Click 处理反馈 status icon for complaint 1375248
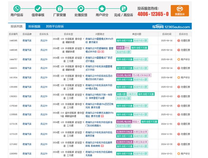 click(x=179, y=106)
